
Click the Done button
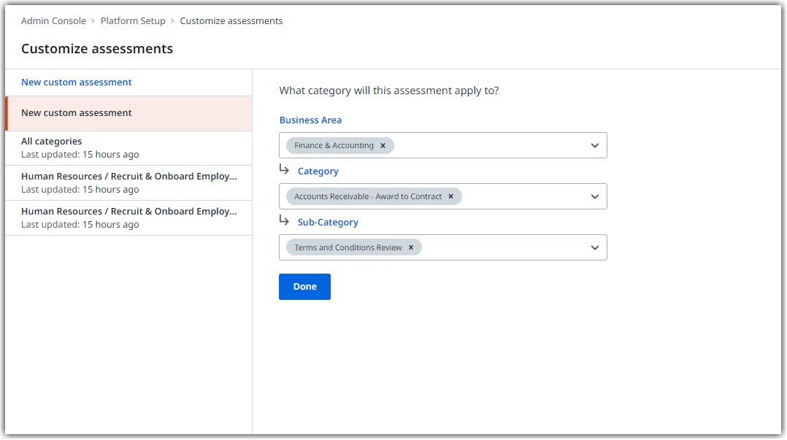pyautogui.click(x=304, y=287)
